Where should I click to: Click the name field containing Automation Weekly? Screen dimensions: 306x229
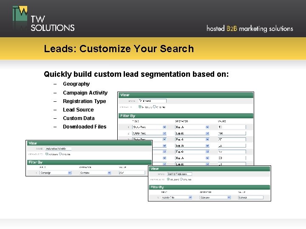[58, 149]
